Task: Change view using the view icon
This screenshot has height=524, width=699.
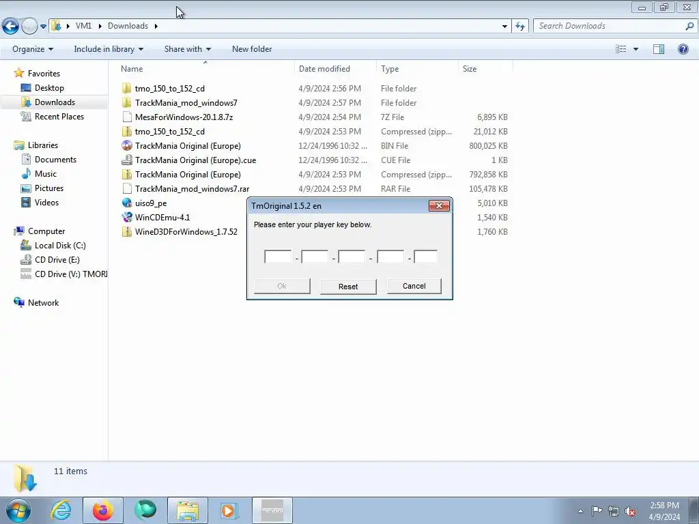Action: (621, 49)
